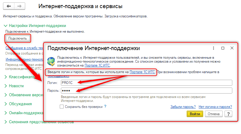The height and width of the screenshot is (134, 241).
Task: Click the yellow Войти button
Action: click(195, 114)
